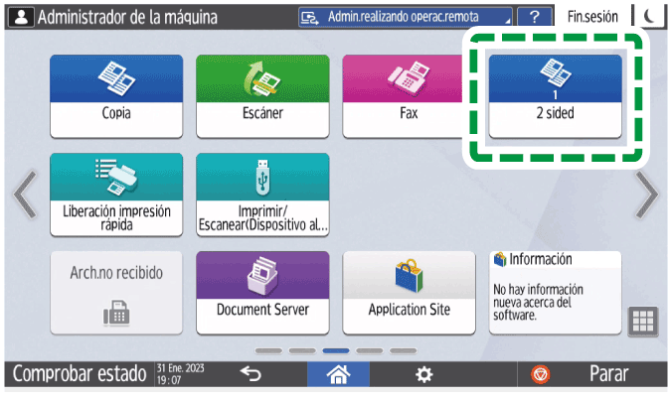This screenshot has height=398, width=671.
Task: Go to previous home screen page
Action: click(25, 195)
